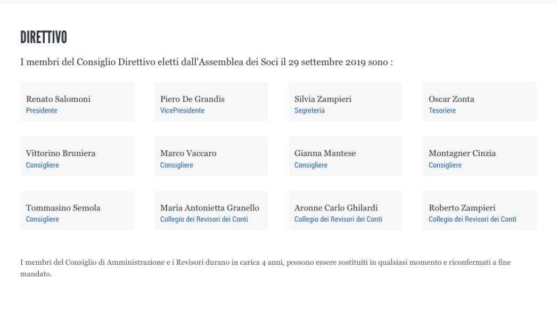558x310 pixels.
Task: Click the VicePresidente role text
Action: [x=182, y=110]
